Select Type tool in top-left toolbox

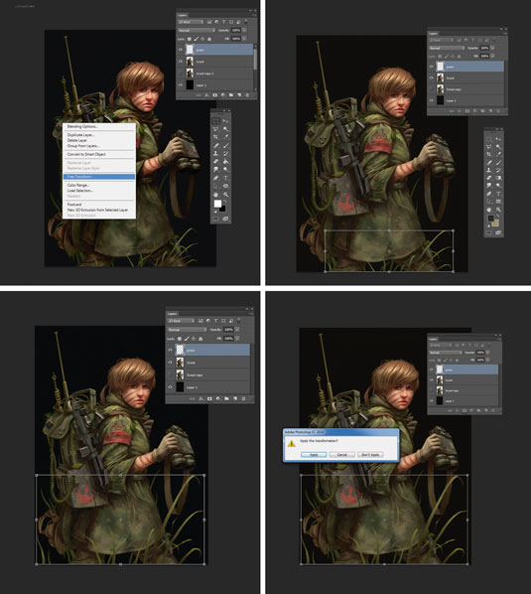225,178
